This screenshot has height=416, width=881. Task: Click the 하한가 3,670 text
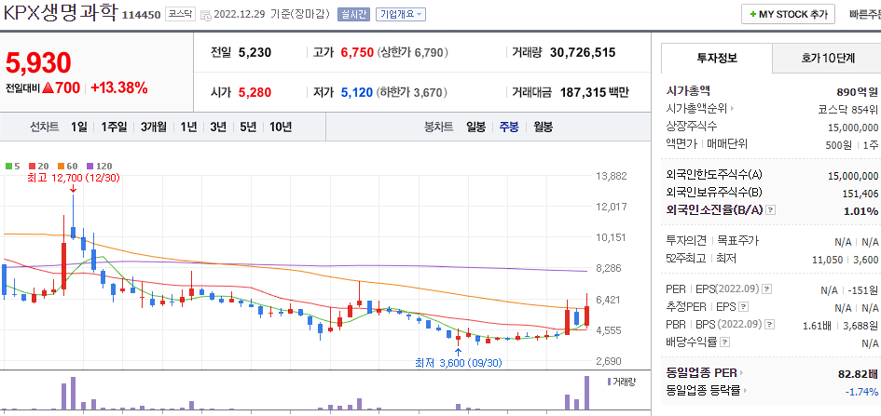click(x=412, y=92)
